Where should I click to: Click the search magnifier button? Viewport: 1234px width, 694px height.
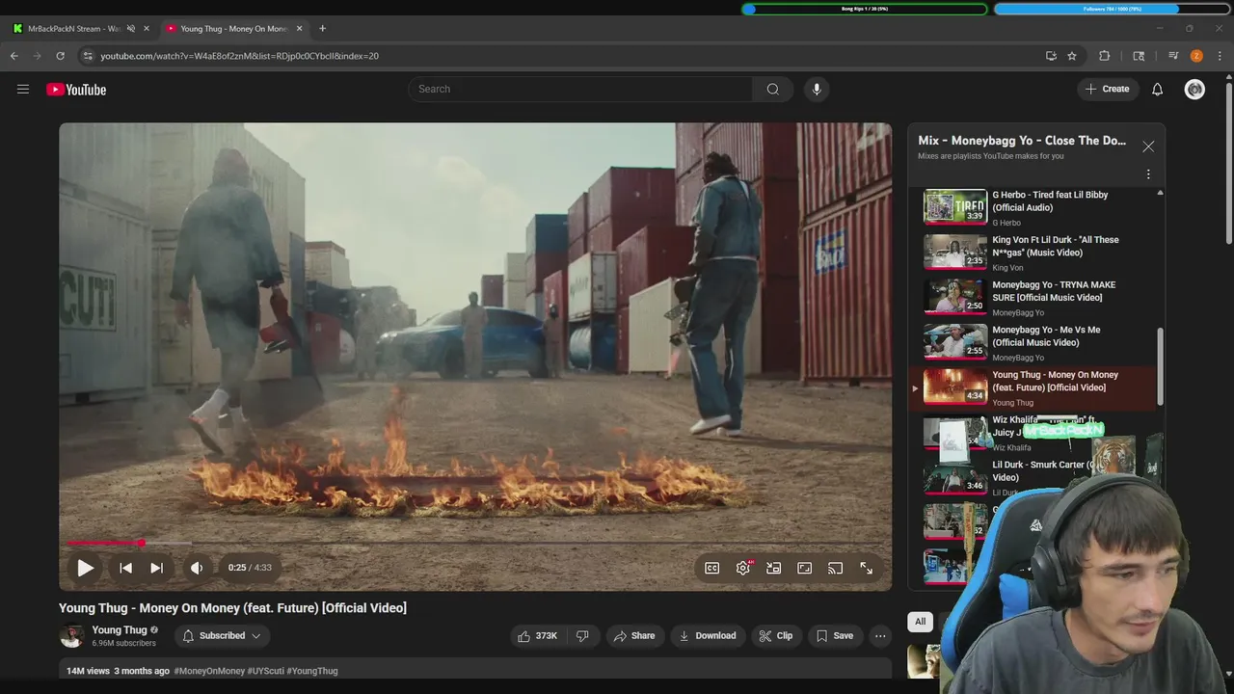(772, 89)
